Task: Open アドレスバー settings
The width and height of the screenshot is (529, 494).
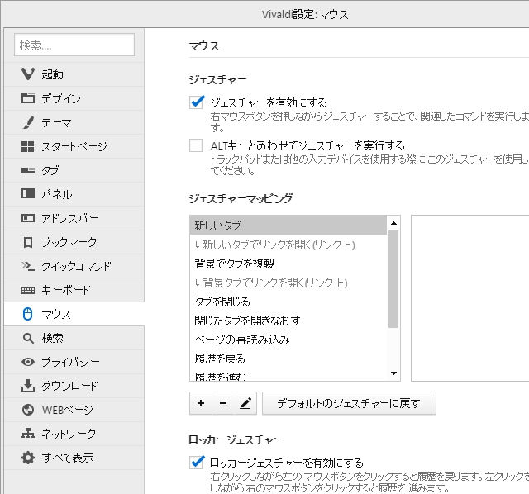Action: (74, 218)
